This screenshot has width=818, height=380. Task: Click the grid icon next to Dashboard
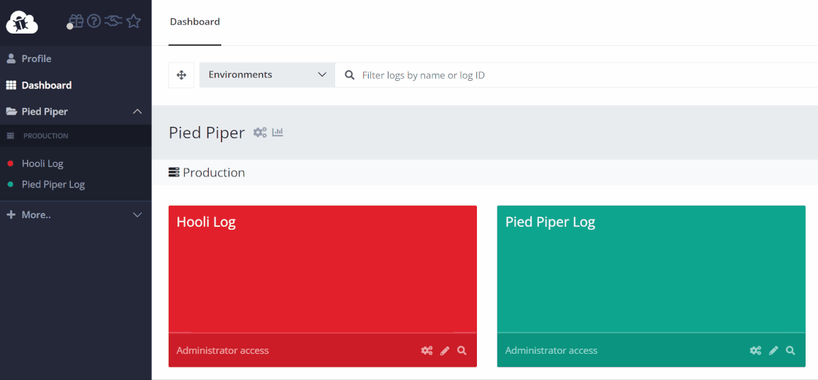pyautogui.click(x=11, y=85)
